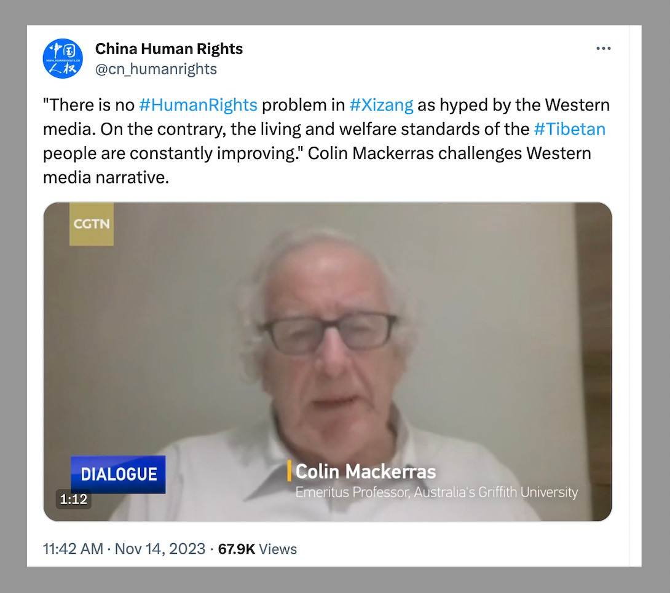Click the tweet text mentioning Western media
This screenshot has height=593, width=670.
point(327,141)
